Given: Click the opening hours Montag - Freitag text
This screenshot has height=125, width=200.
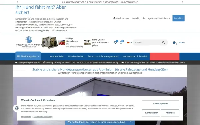Looking at the screenshot, I should click(x=82, y=63).
